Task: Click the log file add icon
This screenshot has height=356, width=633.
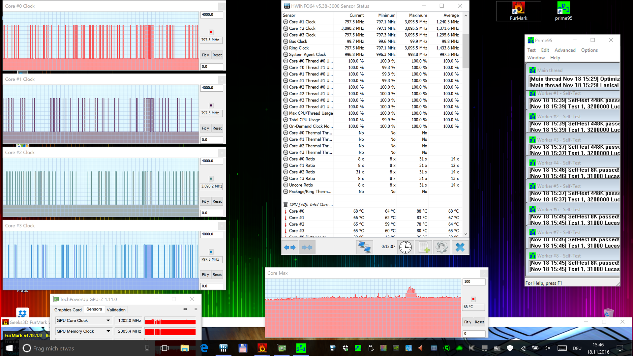Action: tap(424, 247)
